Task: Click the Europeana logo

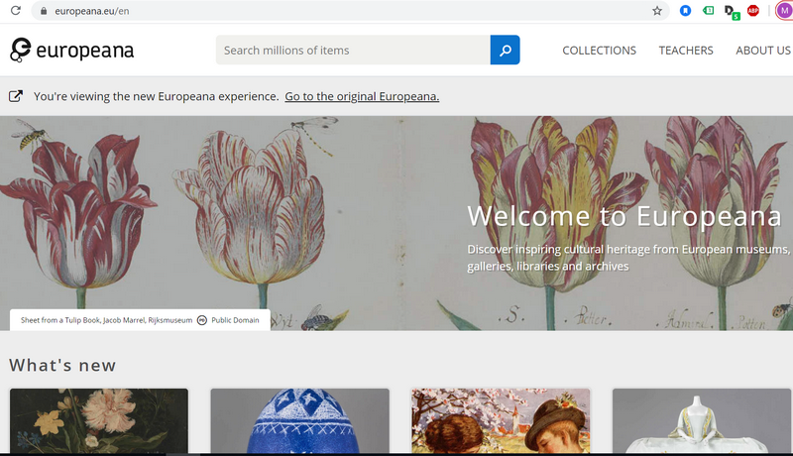Action: 71,51
